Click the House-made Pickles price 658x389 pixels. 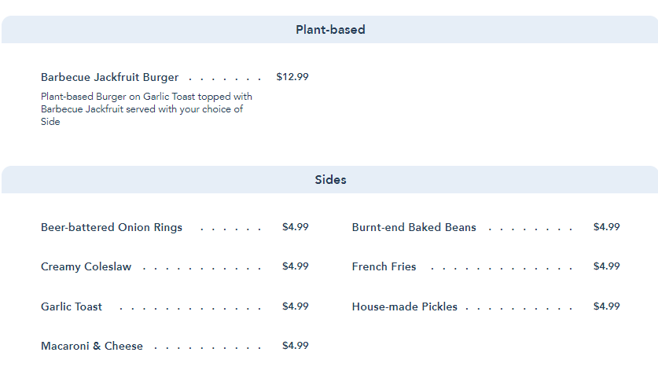(x=607, y=306)
